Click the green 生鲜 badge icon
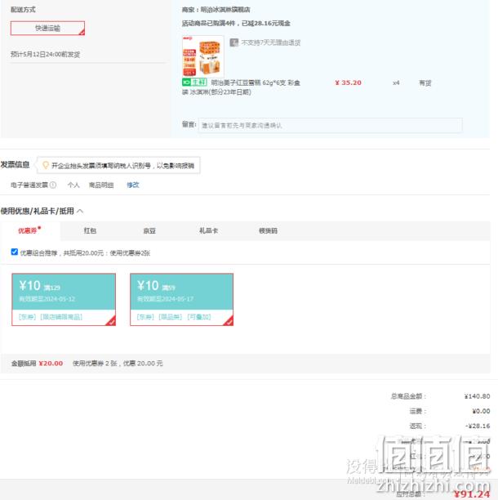This screenshot has height=500, width=498. 194,83
